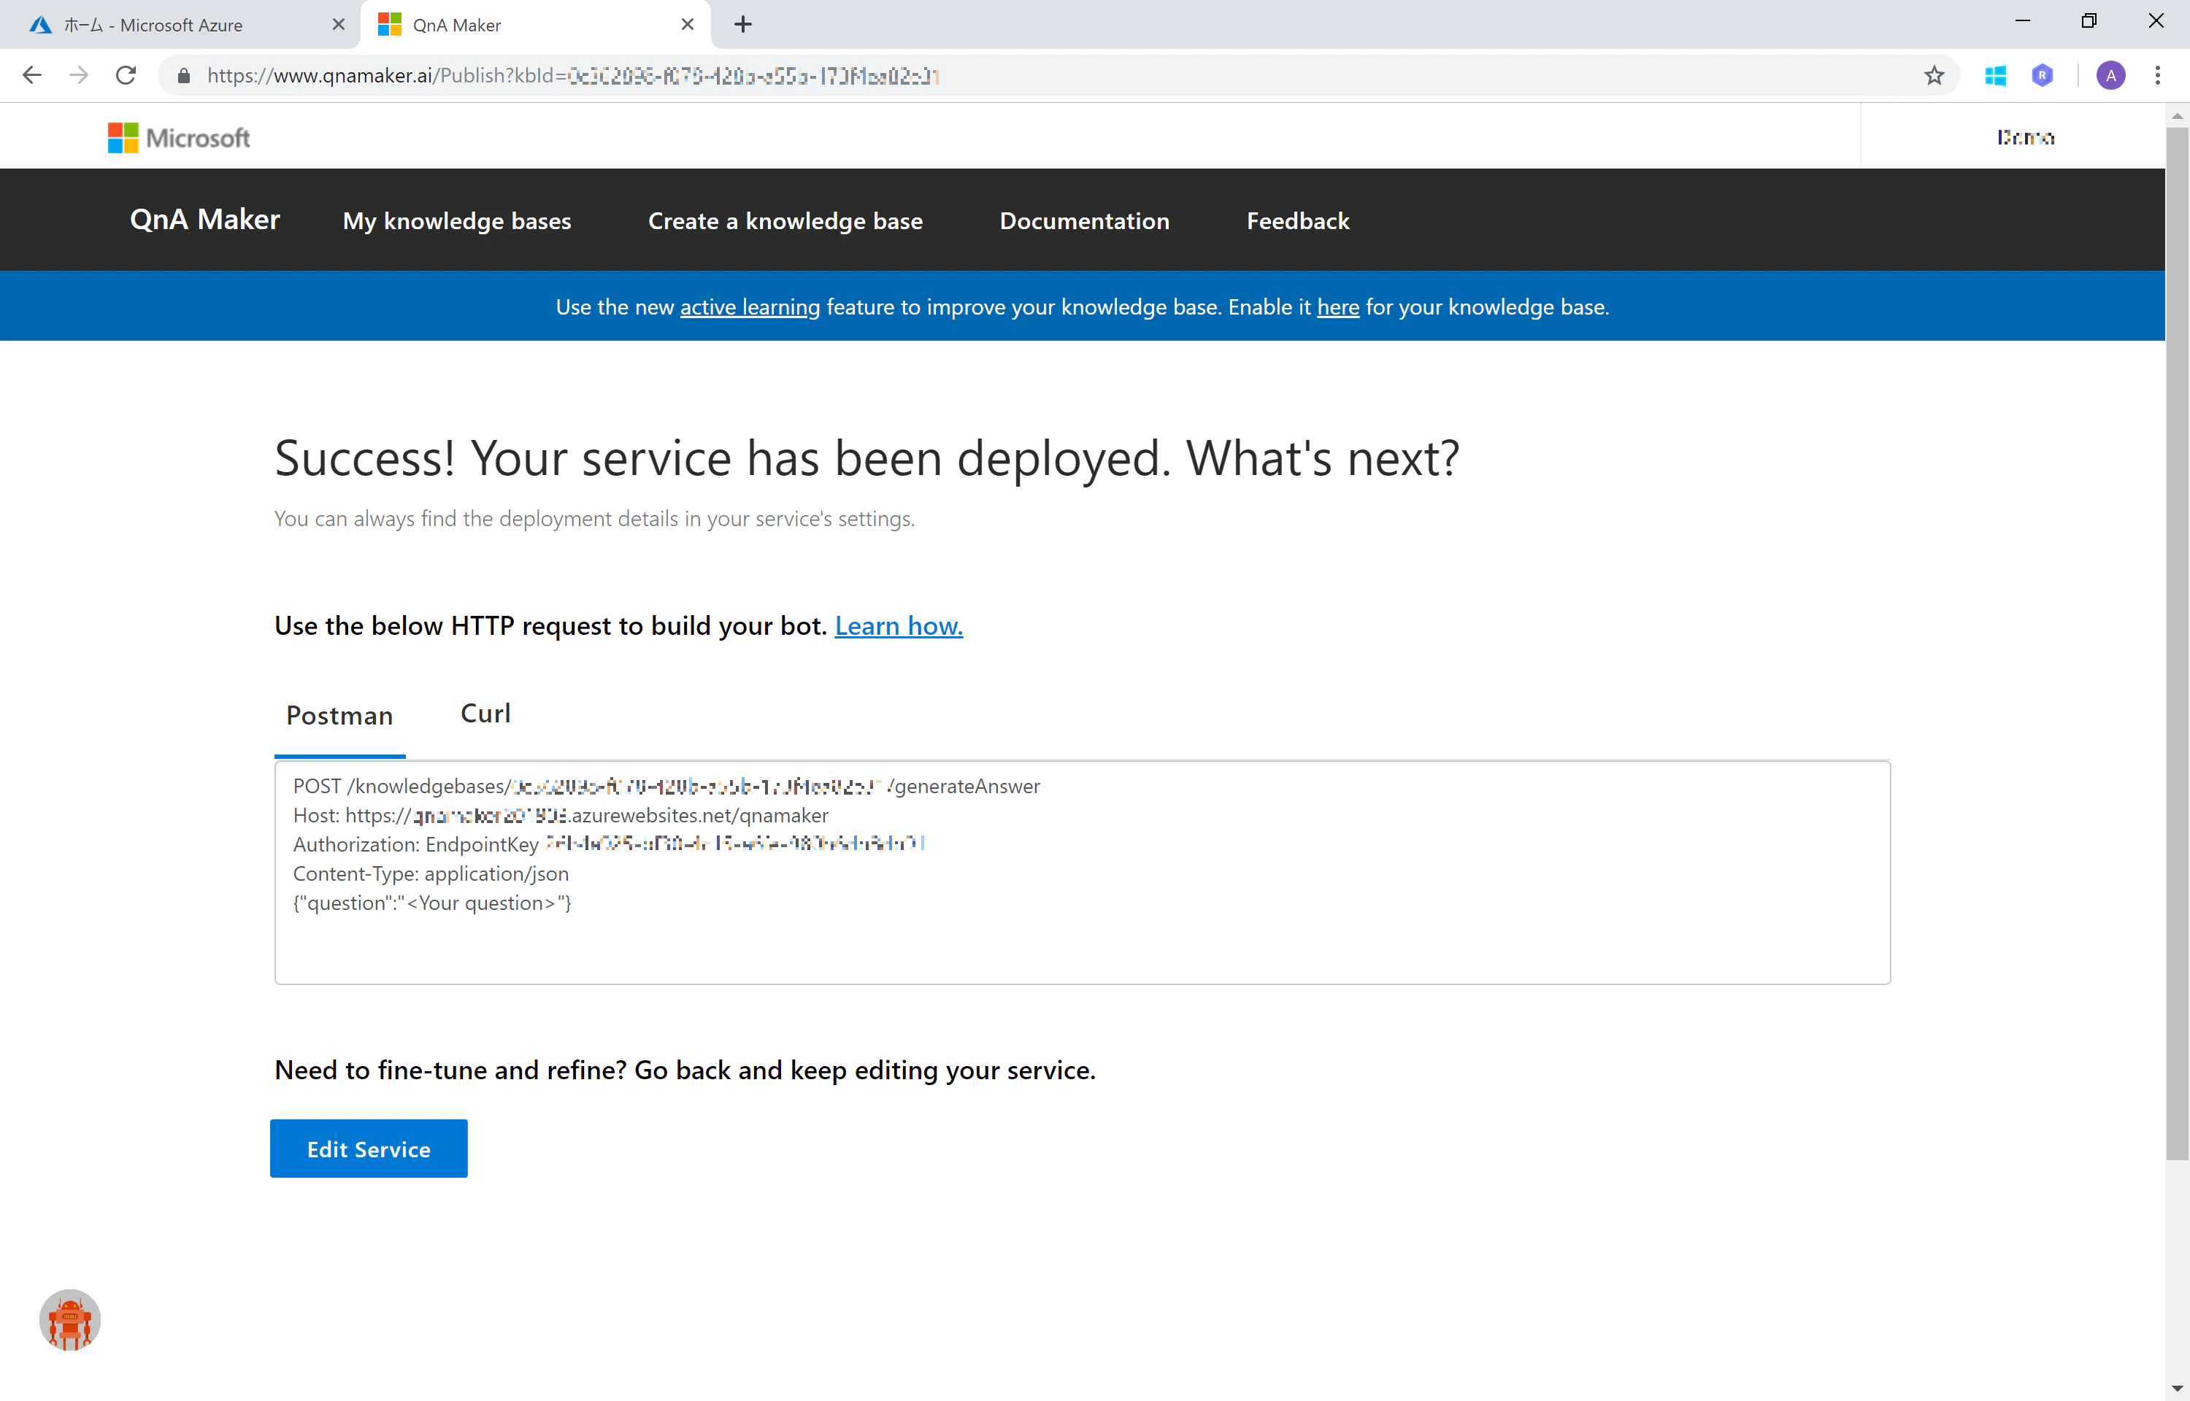This screenshot has height=1401, width=2190.
Task: Click the 'Content-Type: application/json' line
Action: click(x=431, y=874)
